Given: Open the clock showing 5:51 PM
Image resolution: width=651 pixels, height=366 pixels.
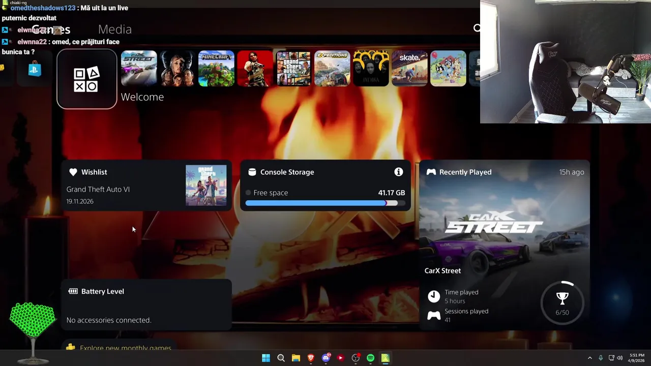Looking at the screenshot, I should tap(637, 358).
